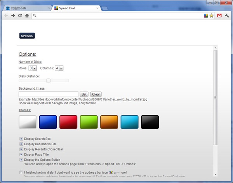Open a new tab with the new-tab button

click(105, 8)
